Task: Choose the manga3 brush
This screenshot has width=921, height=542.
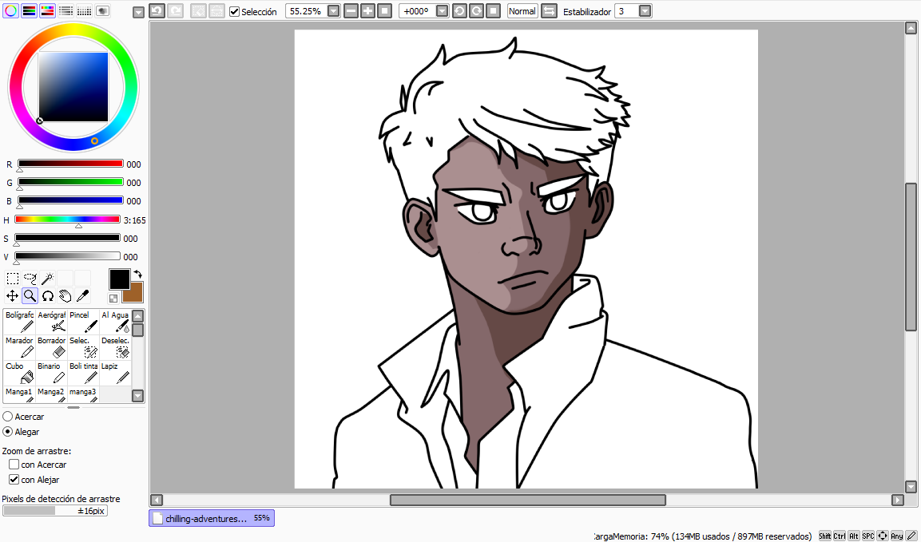Action: pos(83,394)
